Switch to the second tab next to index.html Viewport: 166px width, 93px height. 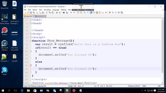click(40, 16)
